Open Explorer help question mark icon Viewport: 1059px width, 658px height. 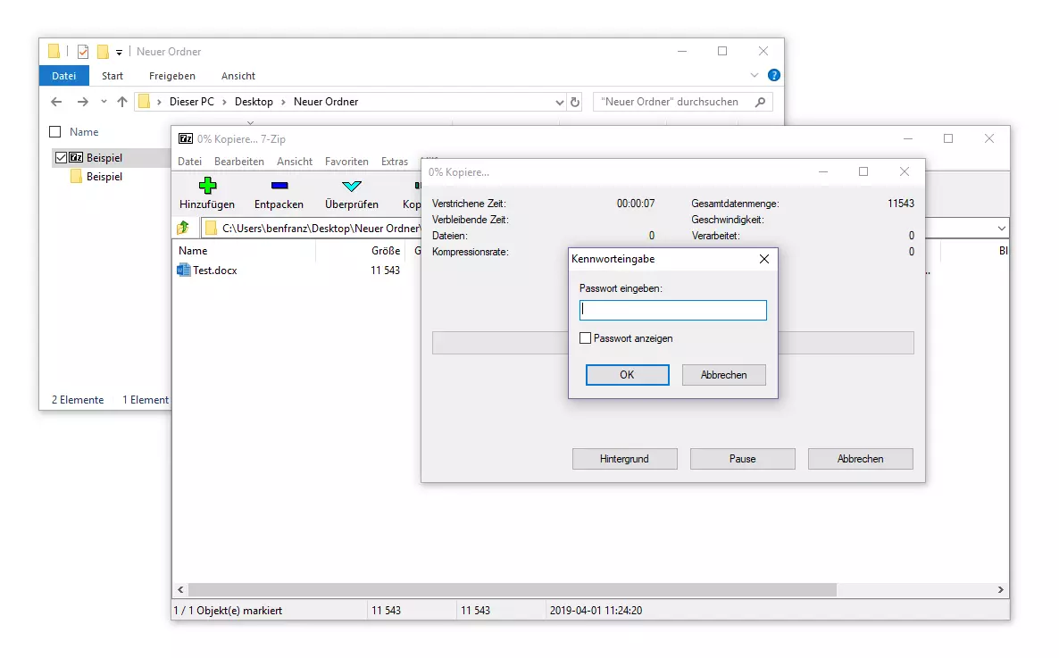click(774, 75)
